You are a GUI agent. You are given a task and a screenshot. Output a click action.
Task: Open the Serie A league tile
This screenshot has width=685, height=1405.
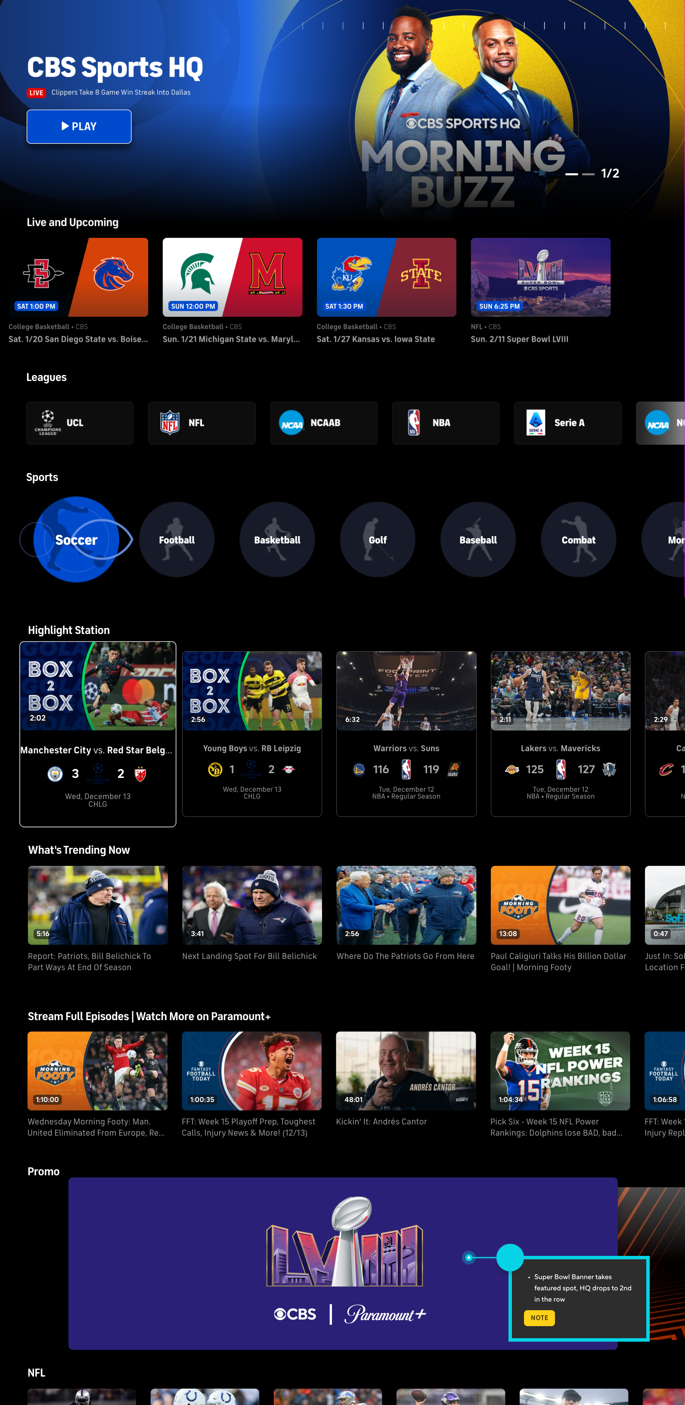[x=568, y=423]
